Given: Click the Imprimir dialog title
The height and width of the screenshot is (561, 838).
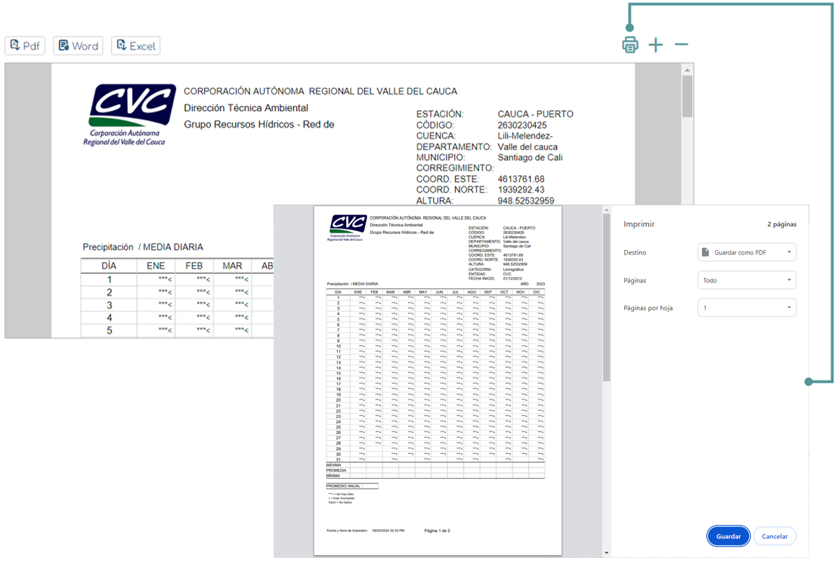Looking at the screenshot, I should coord(639,224).
